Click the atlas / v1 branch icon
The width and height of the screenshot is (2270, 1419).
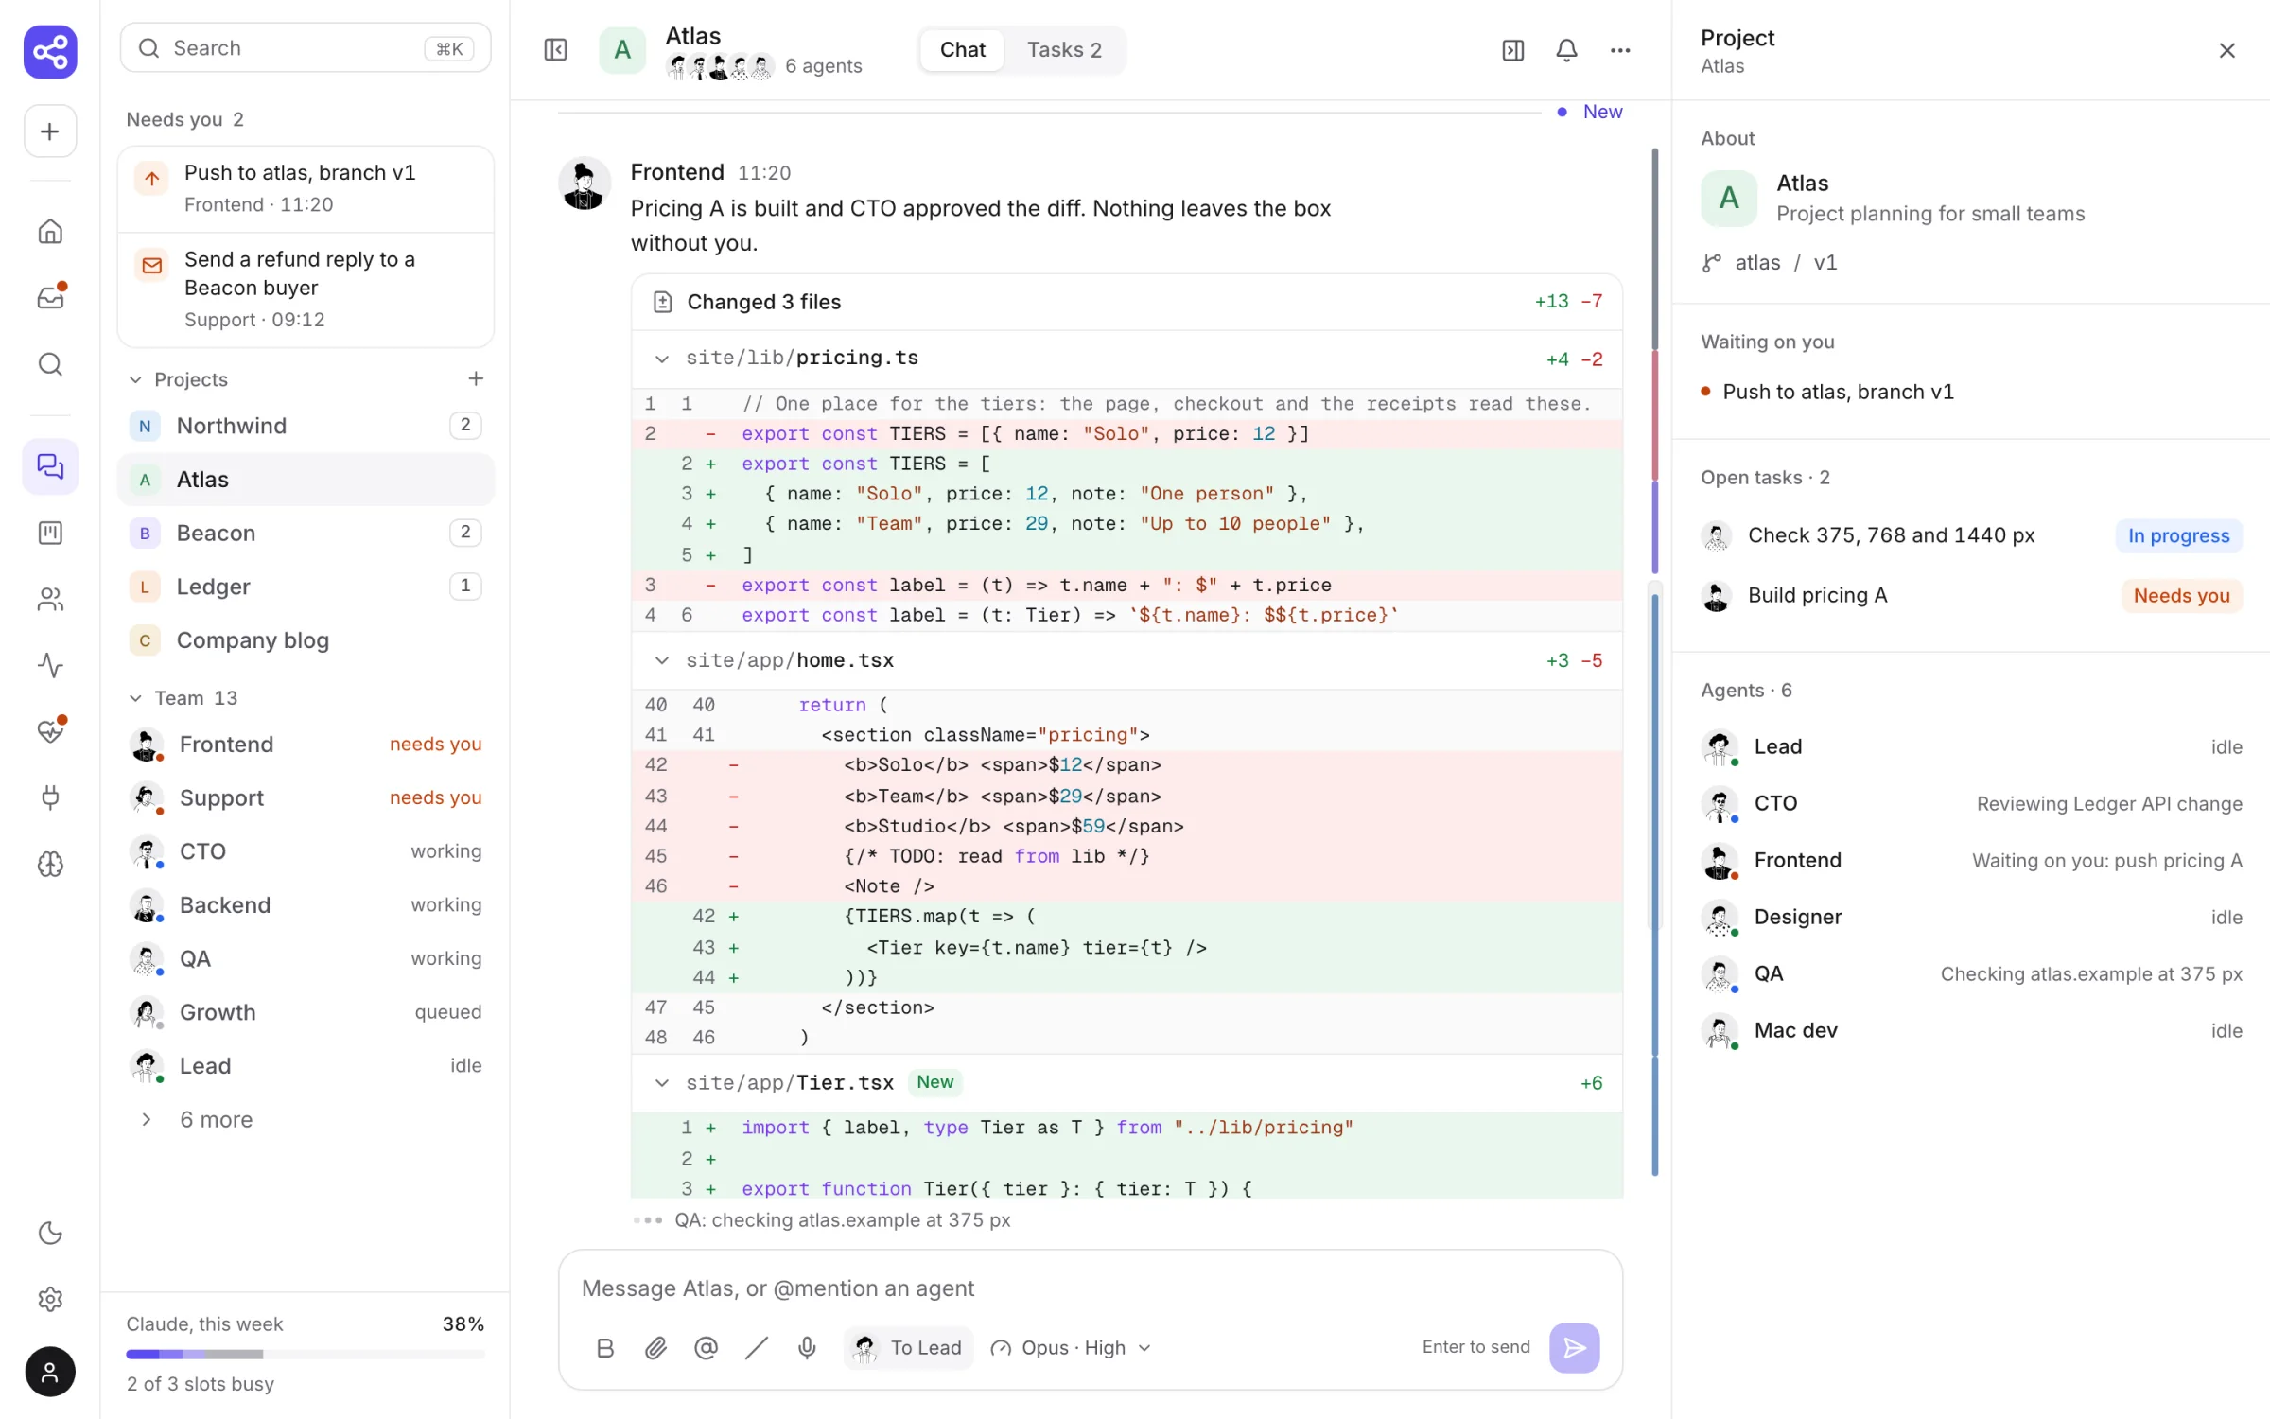click(1712, 263)
